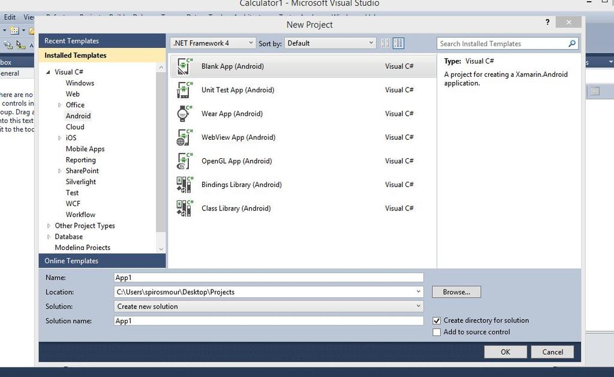Image resolution: width=614 pixels, height=377 pixels.
Task: Toggle Create directory for solution checkbox
Action: coord(437,321)
